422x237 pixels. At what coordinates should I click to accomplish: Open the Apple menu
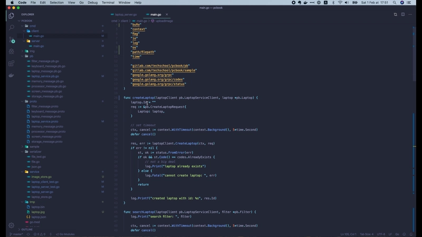[12, 3]
